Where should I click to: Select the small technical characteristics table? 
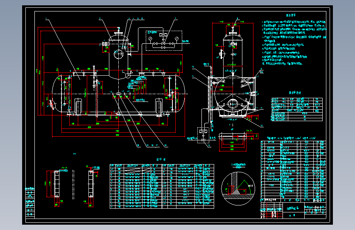tap(297, 110)
